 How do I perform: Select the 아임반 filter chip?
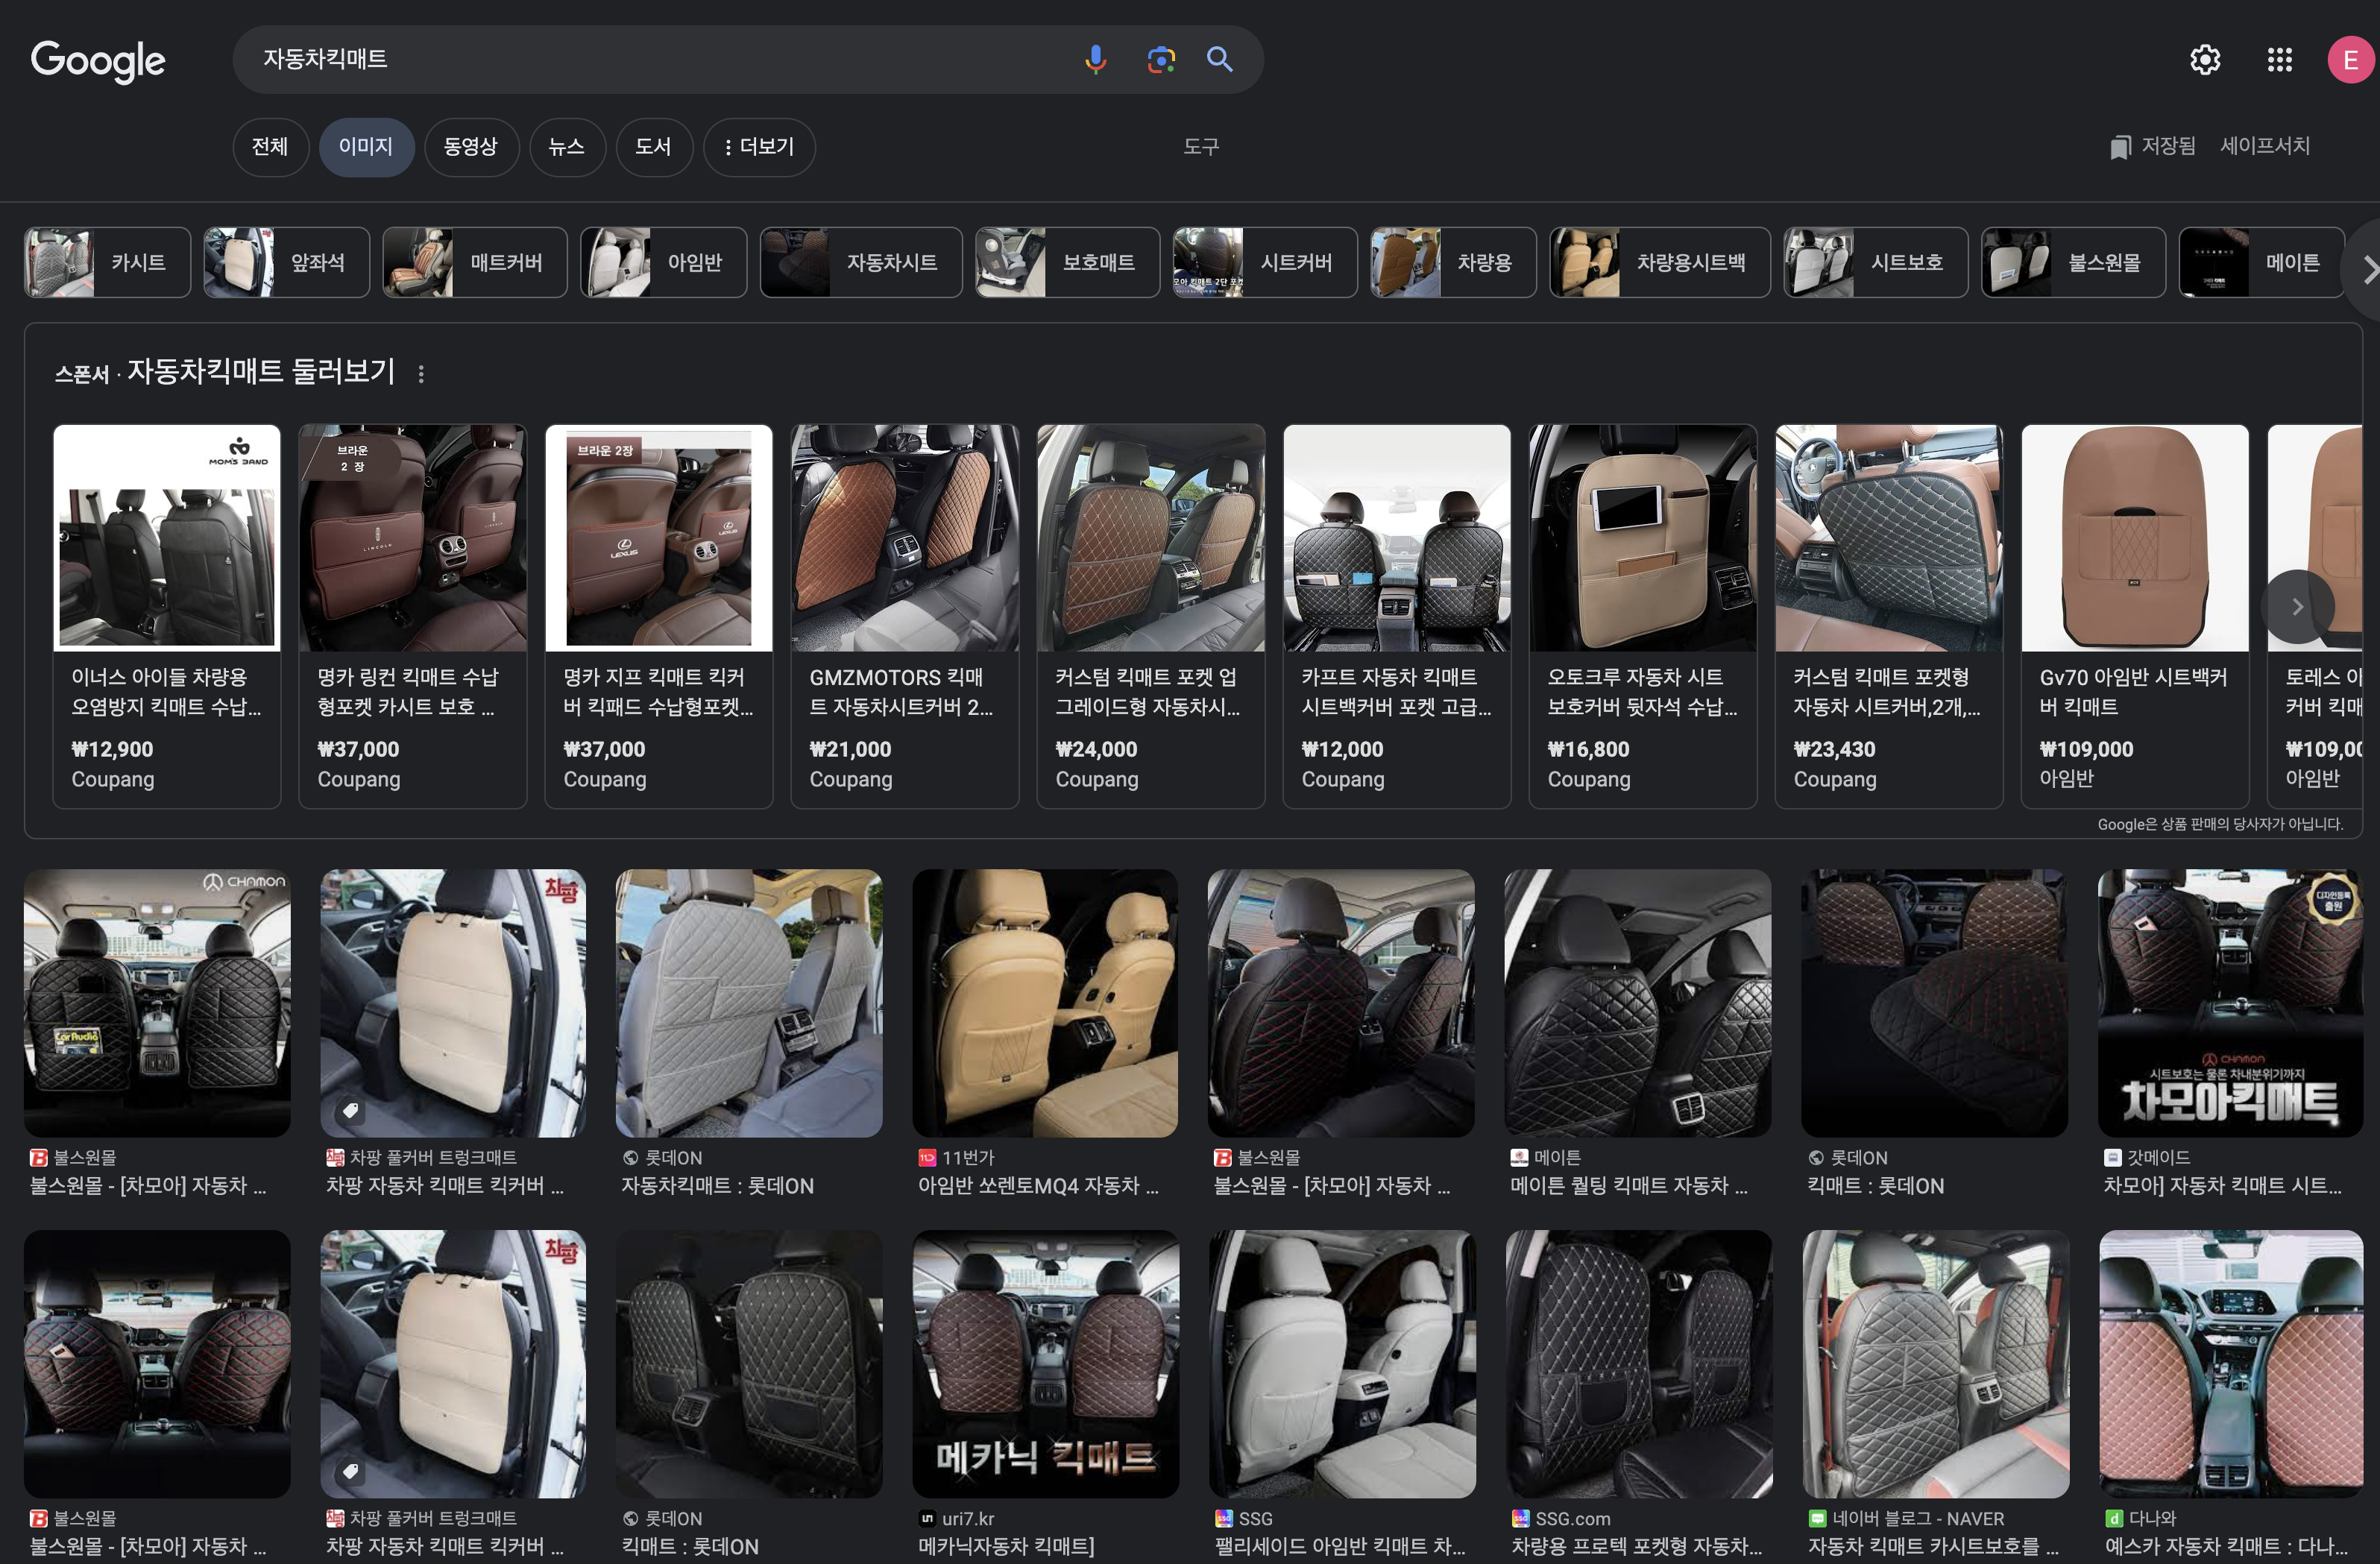tap(663, 263)
